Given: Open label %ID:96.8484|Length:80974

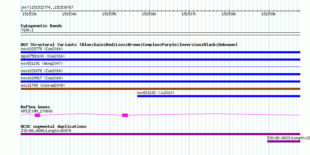Looking at the screenshot, I should (x=46, y=131).
